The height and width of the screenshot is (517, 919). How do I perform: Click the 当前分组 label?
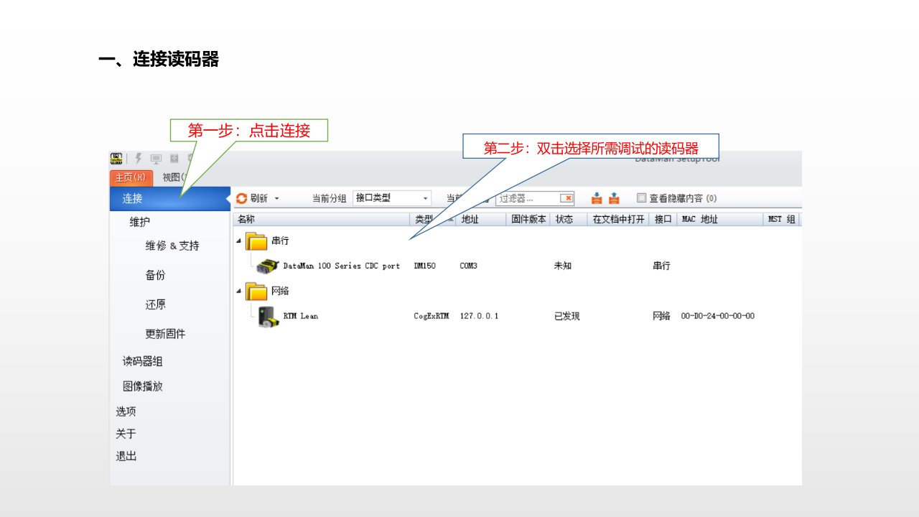click(329, 199)
